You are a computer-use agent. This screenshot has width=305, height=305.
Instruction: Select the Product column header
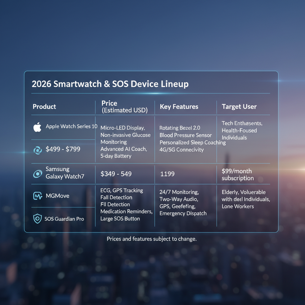[x=44, y=107]
